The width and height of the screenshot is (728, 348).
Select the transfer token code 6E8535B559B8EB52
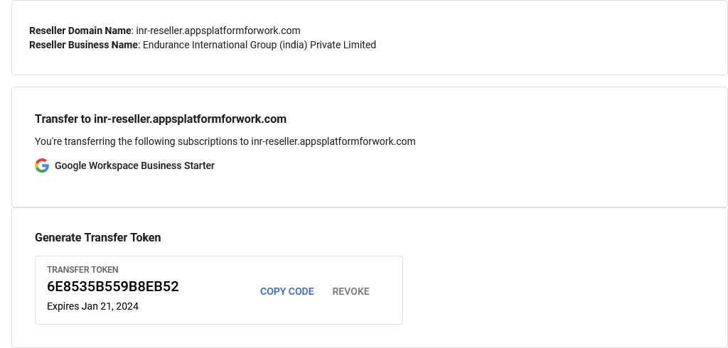point(113,287)
